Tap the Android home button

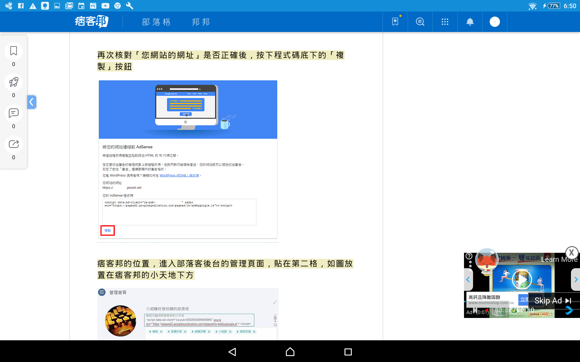click(290, 352)
